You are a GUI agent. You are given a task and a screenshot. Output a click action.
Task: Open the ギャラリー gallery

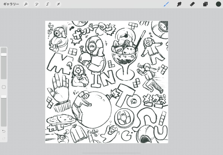pyautogui.click(x=11, y=4)
